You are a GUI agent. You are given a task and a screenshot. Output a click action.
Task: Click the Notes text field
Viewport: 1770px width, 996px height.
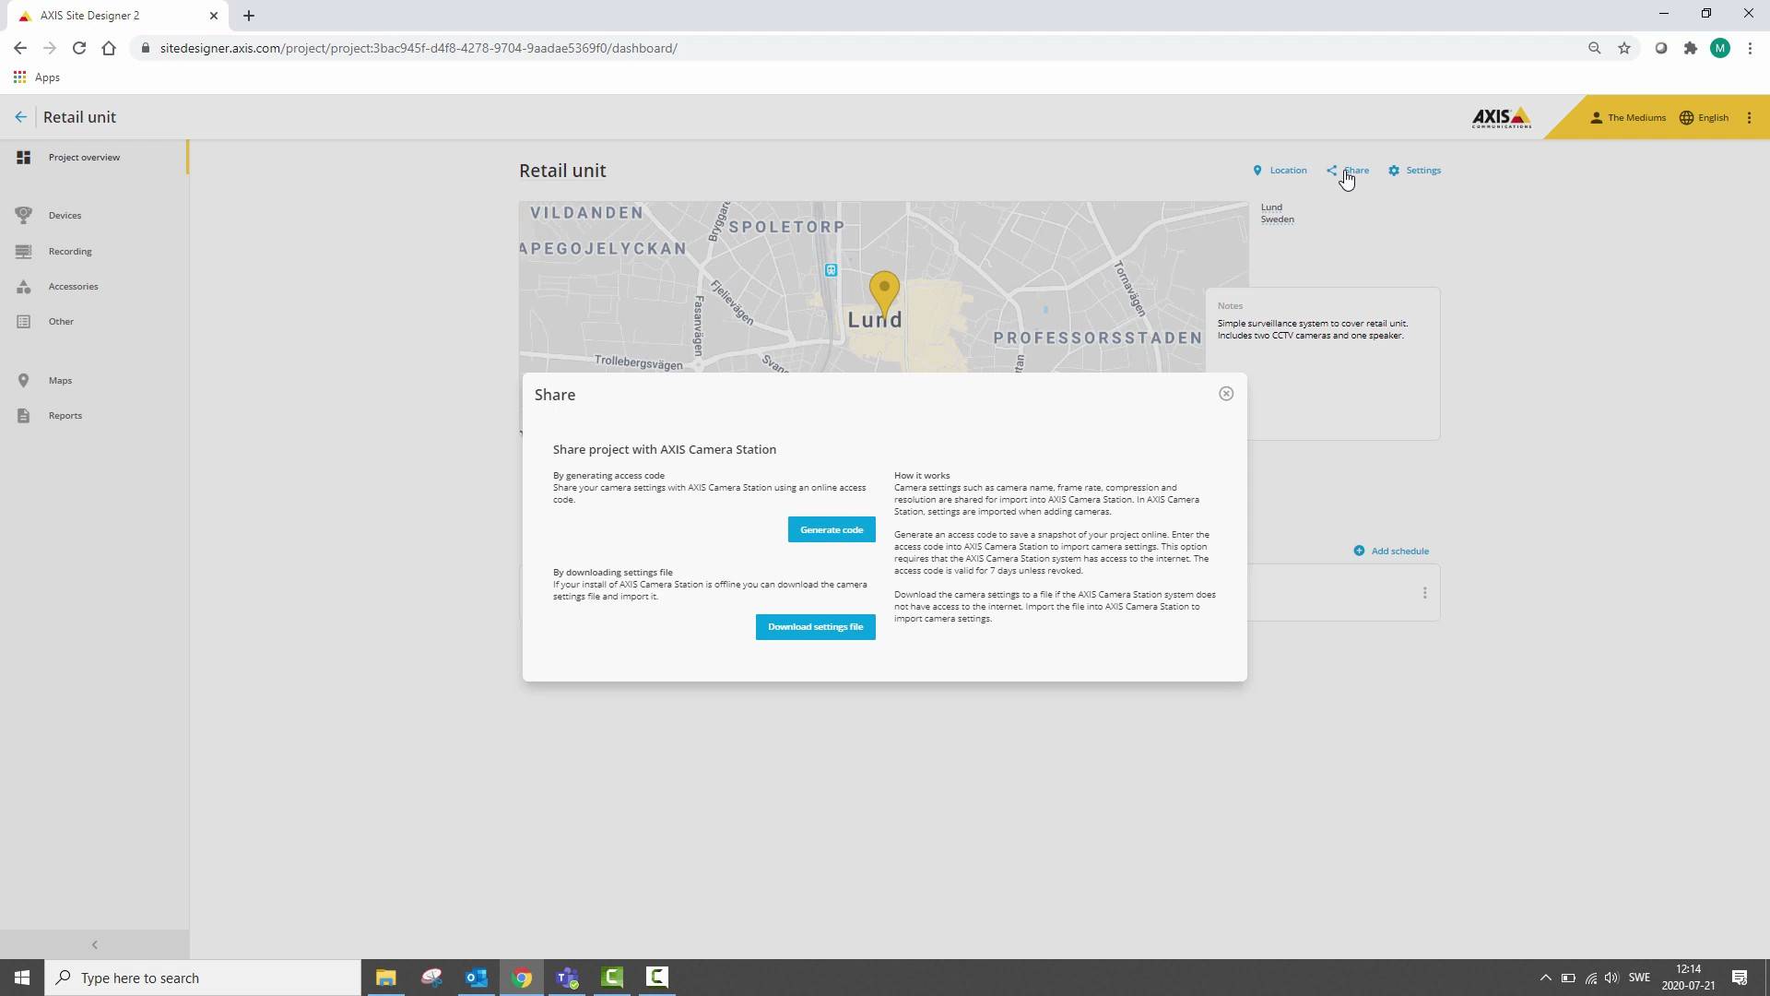pos(1322,364)
